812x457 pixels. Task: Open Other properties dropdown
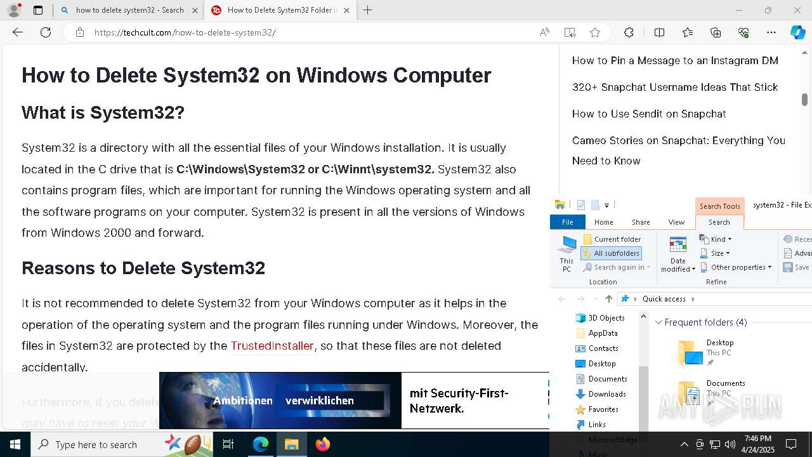point(736,267)
